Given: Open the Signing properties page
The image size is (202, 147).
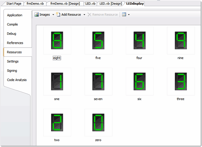Looking at the screenshot, I should point(12,71).
